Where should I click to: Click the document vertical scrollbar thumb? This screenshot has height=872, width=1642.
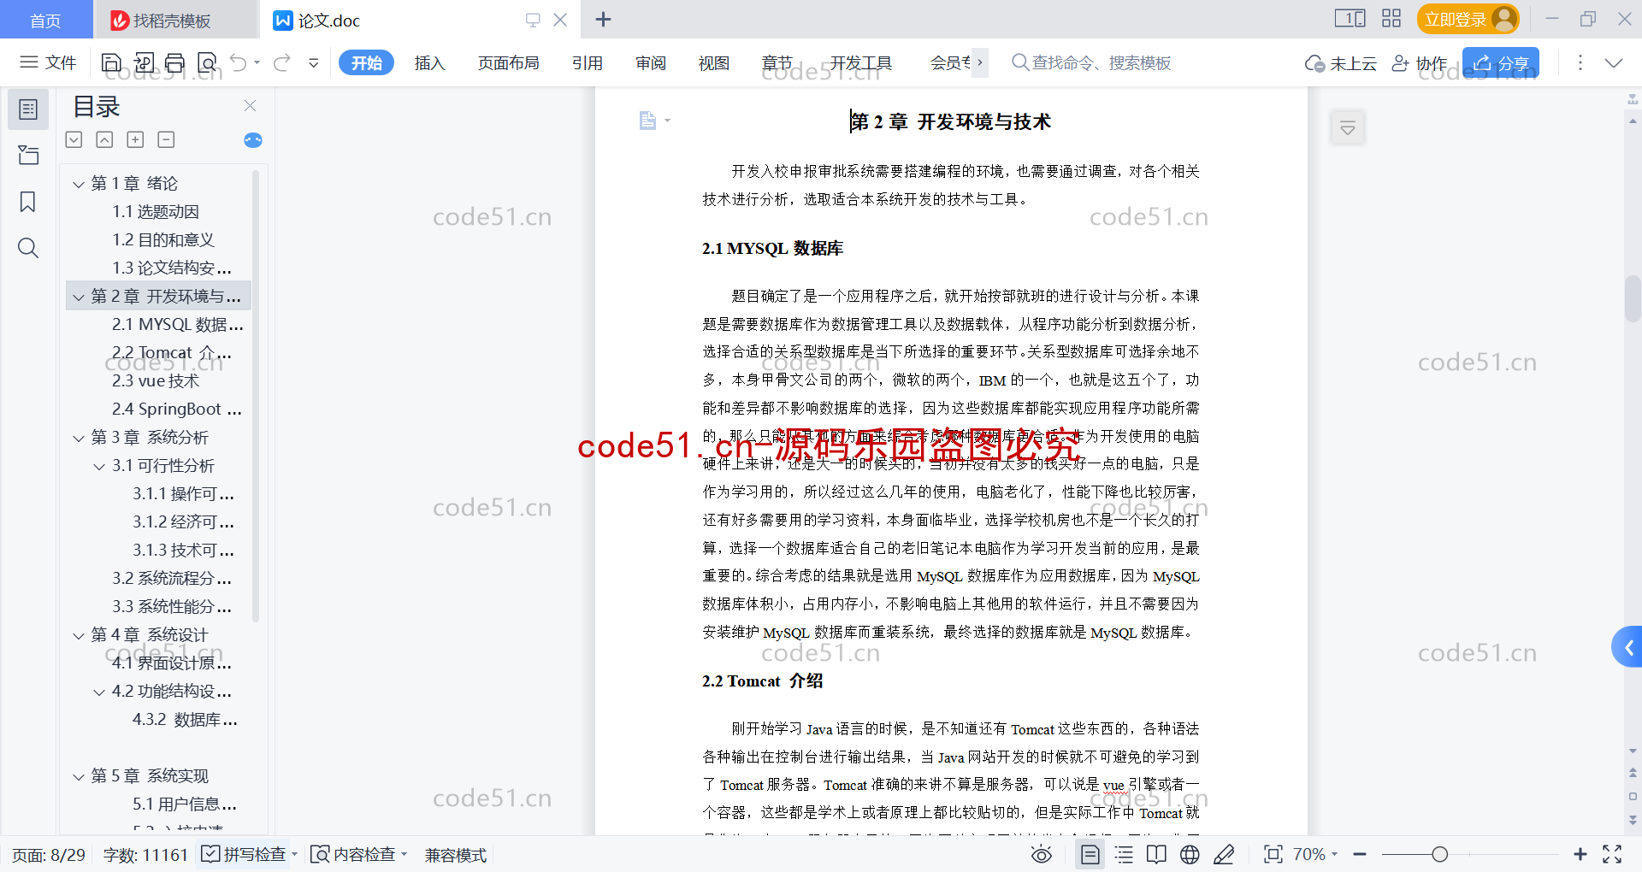click(x=1633, y=299)
